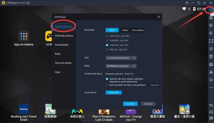Open multi-instance window icon

tap(211, 56)
